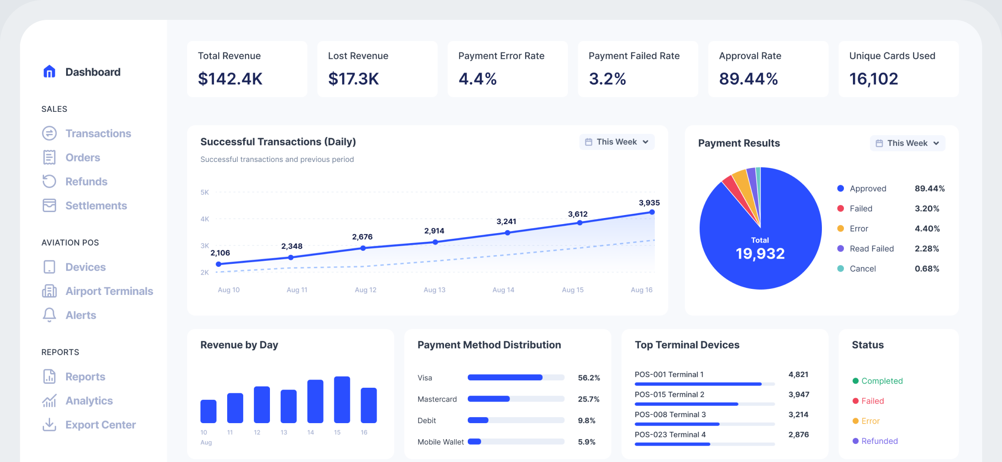Click the Dashboard home icon
Screen dimensions: 1002x462
coord(49,72)
